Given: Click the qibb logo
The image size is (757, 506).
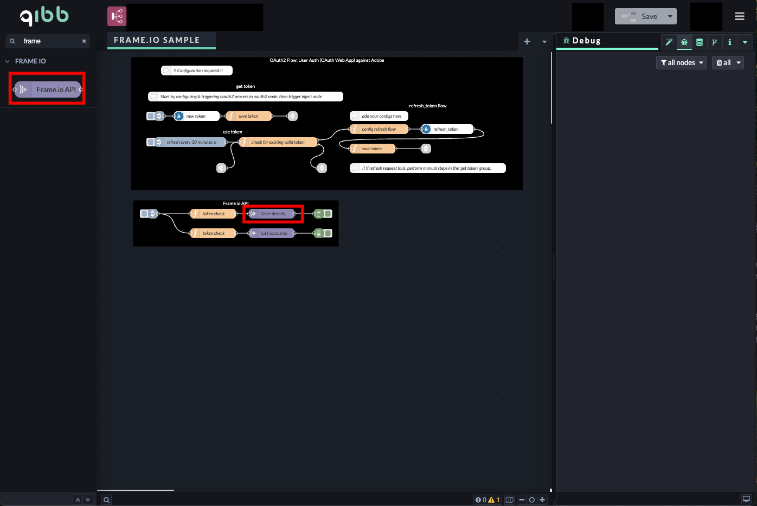Looking at the screenshot, I should point(44,16).
